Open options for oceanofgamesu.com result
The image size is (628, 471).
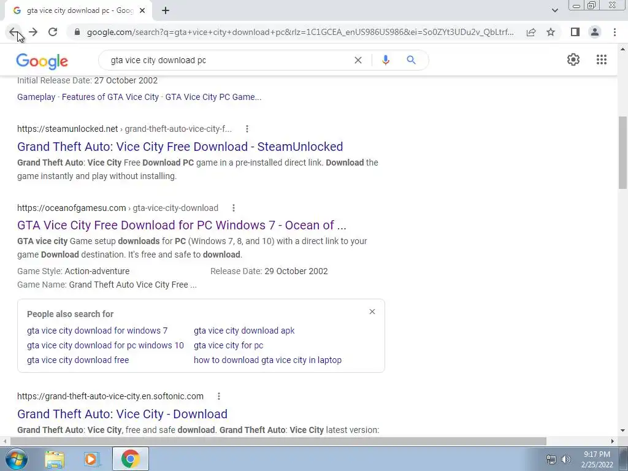[234, 208]
